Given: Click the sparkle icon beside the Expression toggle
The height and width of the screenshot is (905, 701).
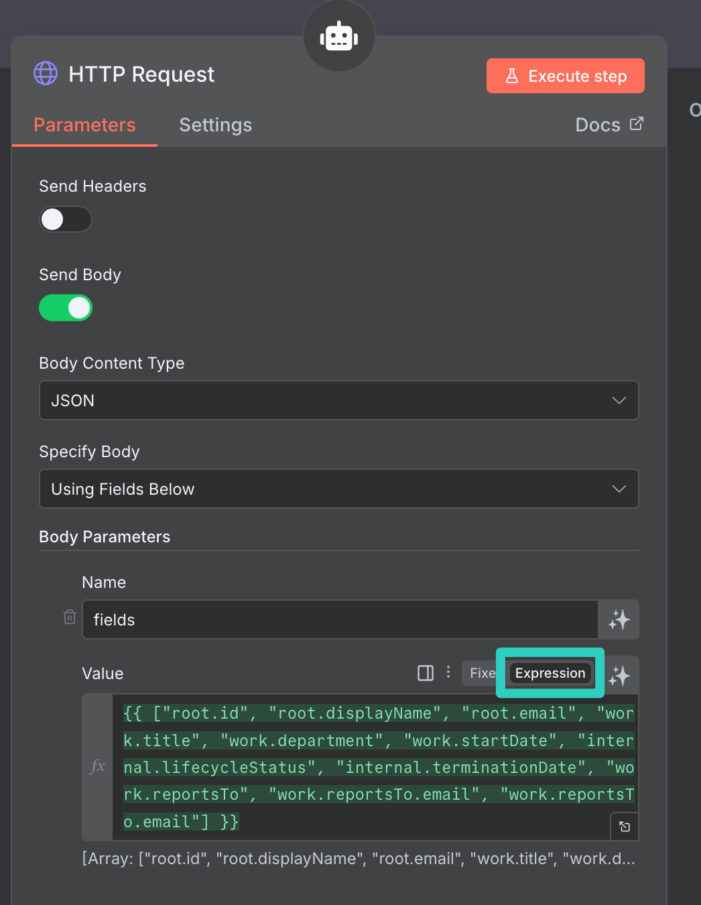Looking at the screenshot, I should coord(619,675).
